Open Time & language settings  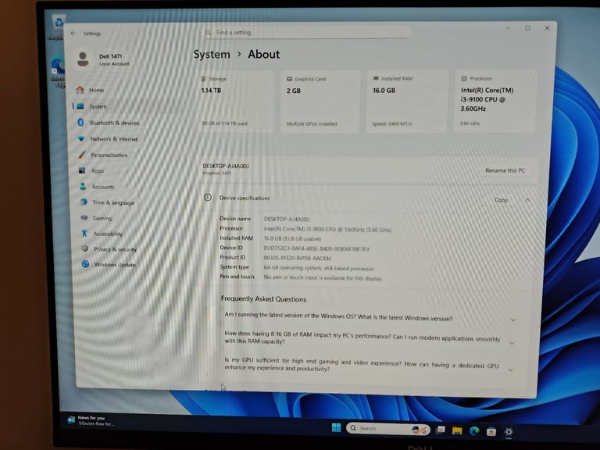coord(113,202)
